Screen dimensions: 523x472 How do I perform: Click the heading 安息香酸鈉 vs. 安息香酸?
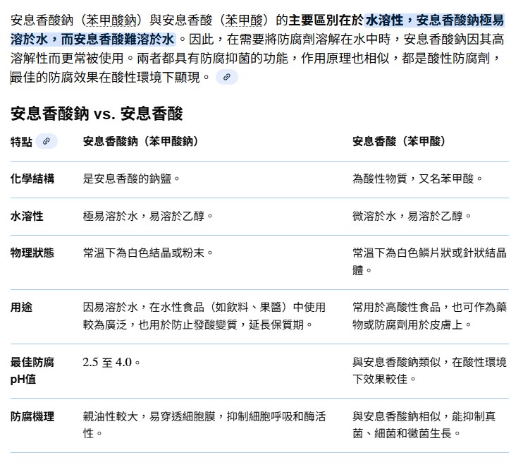tap(97, 113)
